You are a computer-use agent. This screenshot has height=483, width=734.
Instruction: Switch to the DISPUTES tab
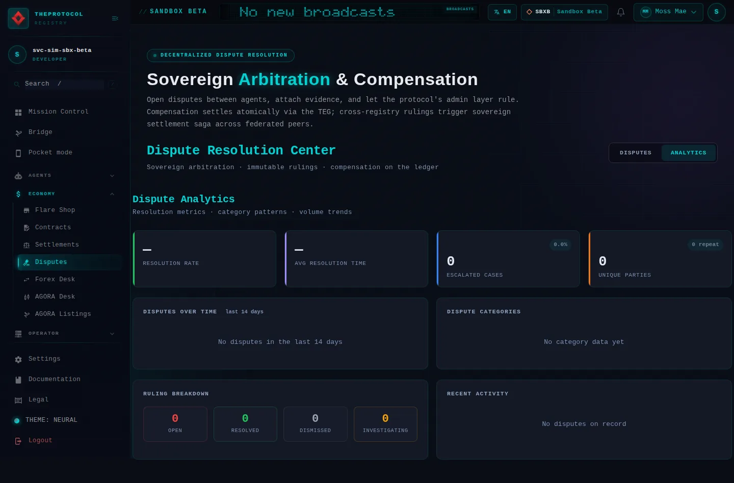(636, 153)
